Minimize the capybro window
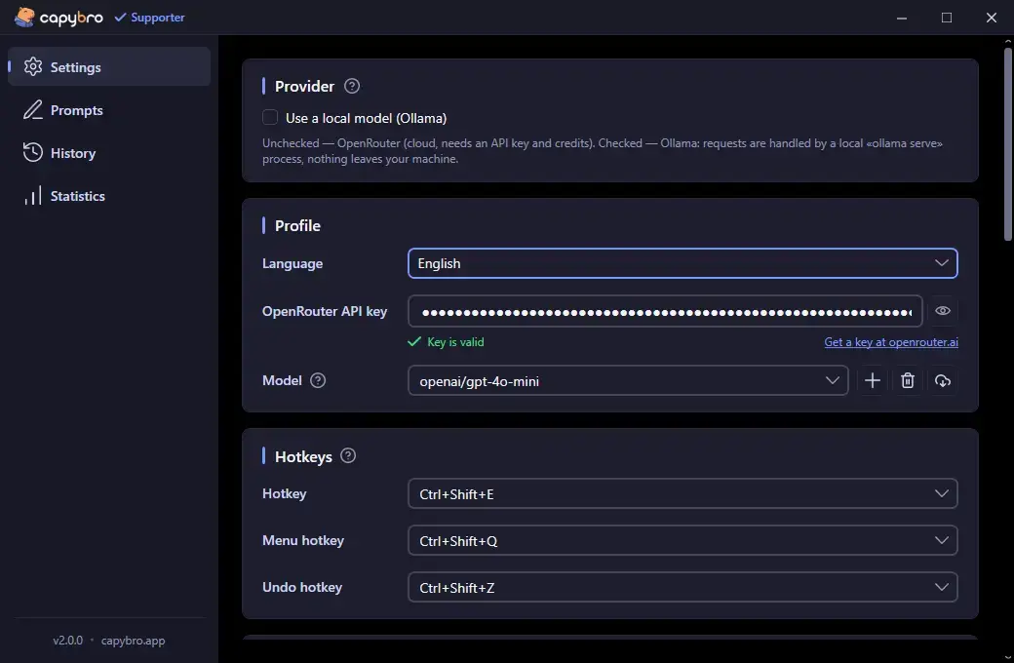Viewport: 1014px width, 663px height. pyautogui.click(x=902, y=18)
